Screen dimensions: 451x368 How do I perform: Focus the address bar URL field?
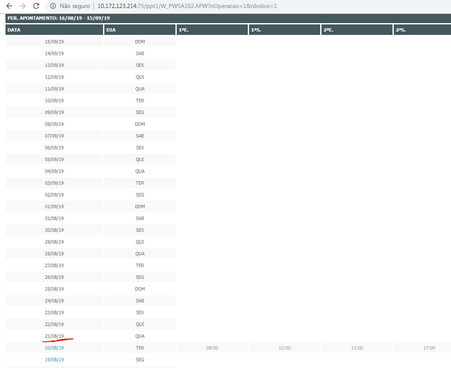click(x=187, y=6)
